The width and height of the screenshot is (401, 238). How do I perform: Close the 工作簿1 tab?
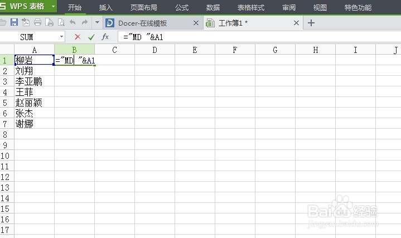tap(296, 23)
